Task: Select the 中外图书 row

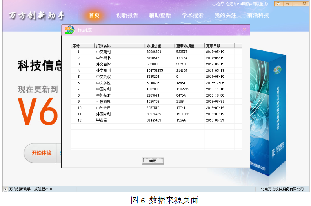Action: pos(156,58)
